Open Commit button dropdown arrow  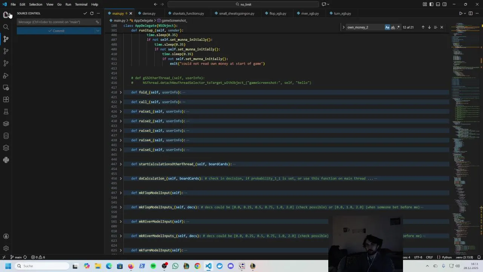click(98, 31)
